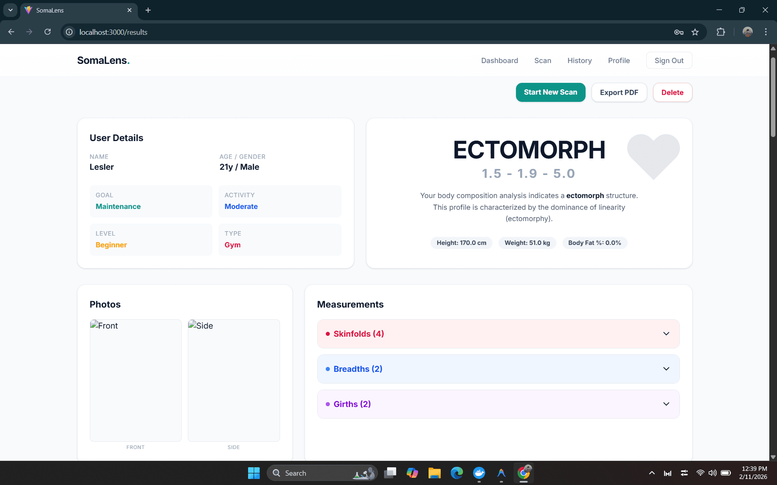View site information icon in address bar

coord(70,32)
